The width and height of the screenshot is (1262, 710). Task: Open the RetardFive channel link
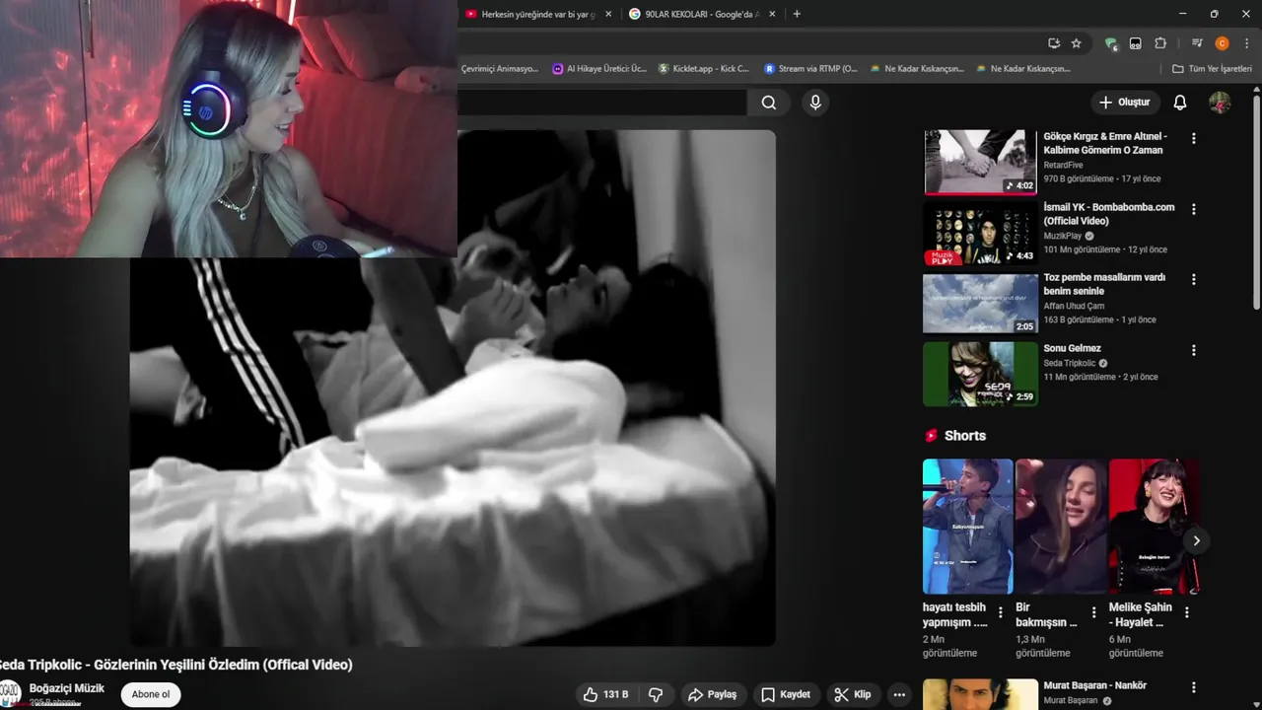tap(1063, 165)
